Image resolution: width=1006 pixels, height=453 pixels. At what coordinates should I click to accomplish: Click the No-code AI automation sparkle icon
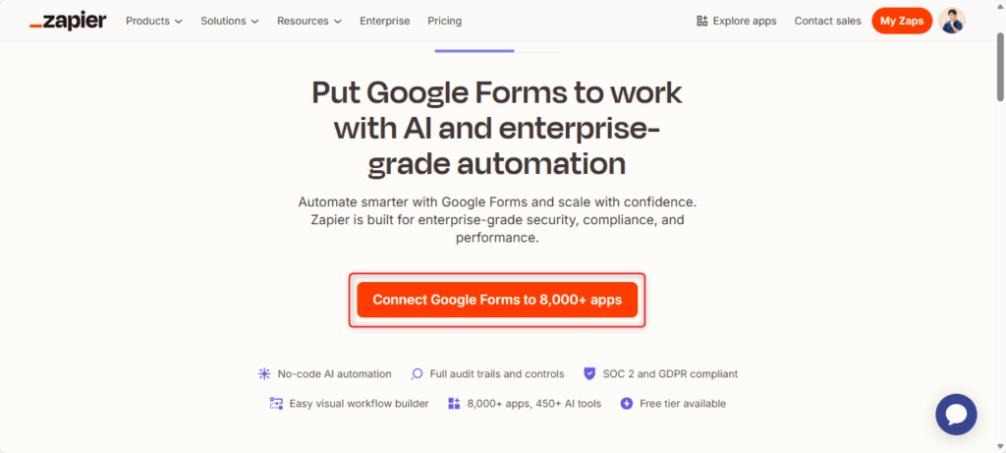coord(264,373)
